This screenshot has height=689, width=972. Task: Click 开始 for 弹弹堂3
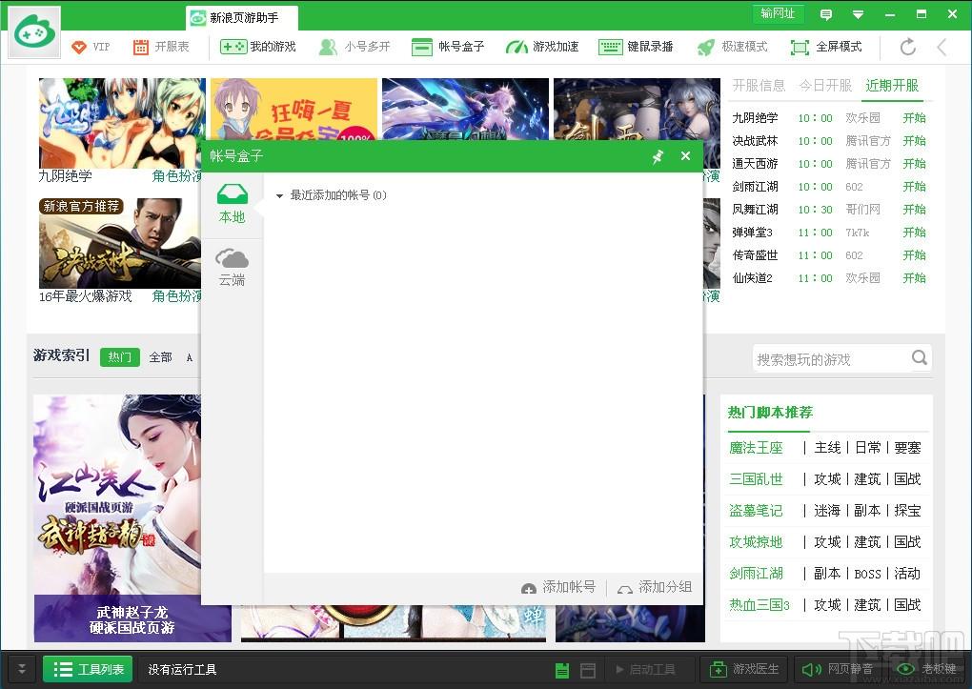(915, 233)
